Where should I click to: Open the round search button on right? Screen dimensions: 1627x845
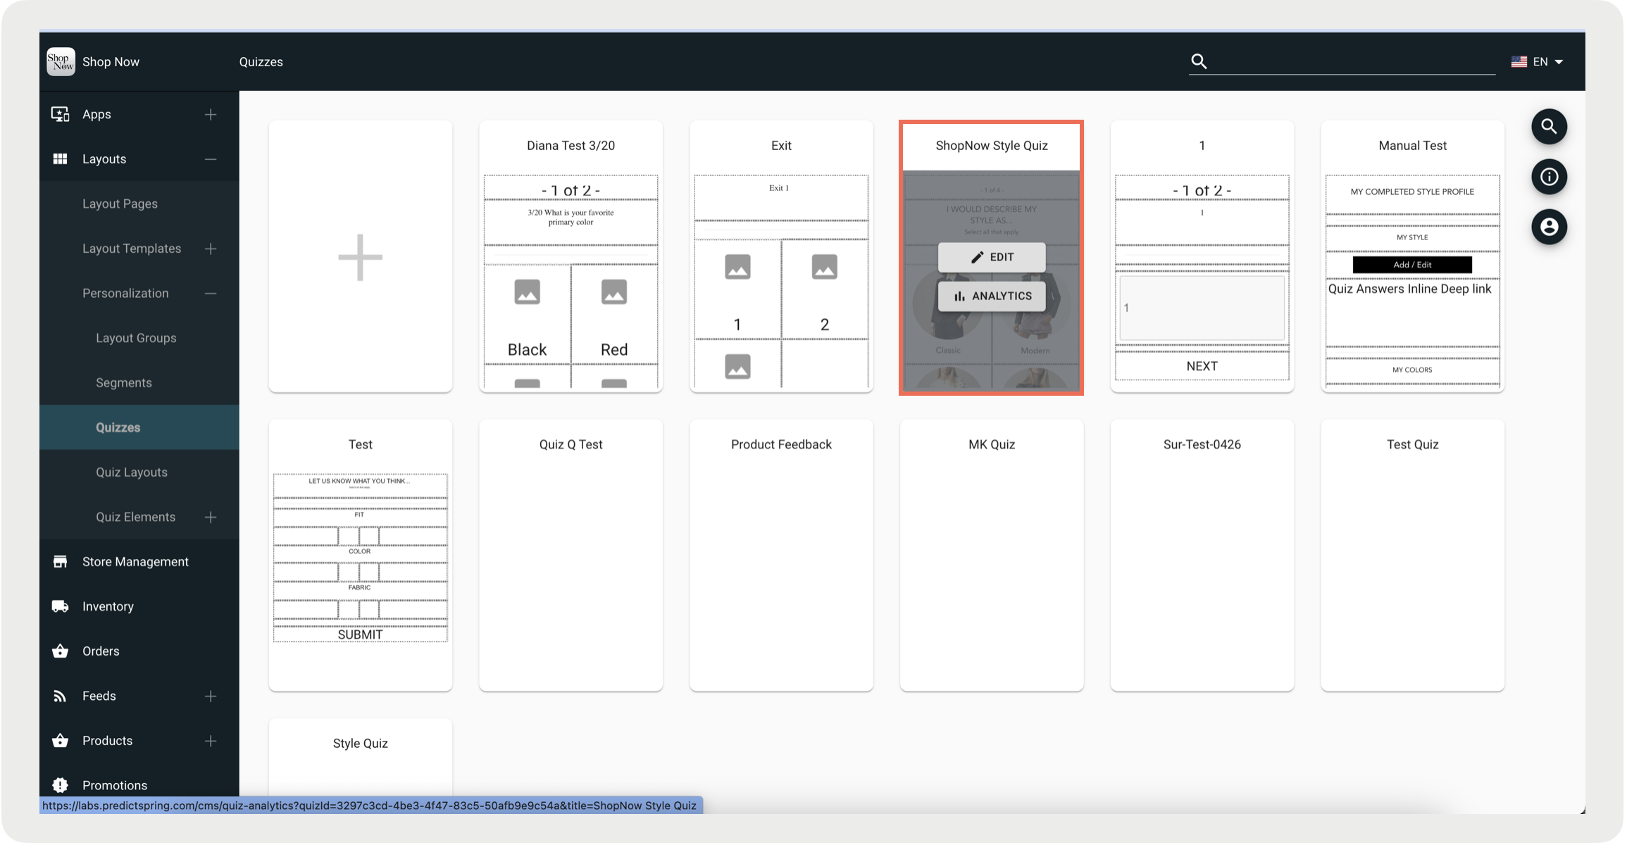pos(1549,127)
